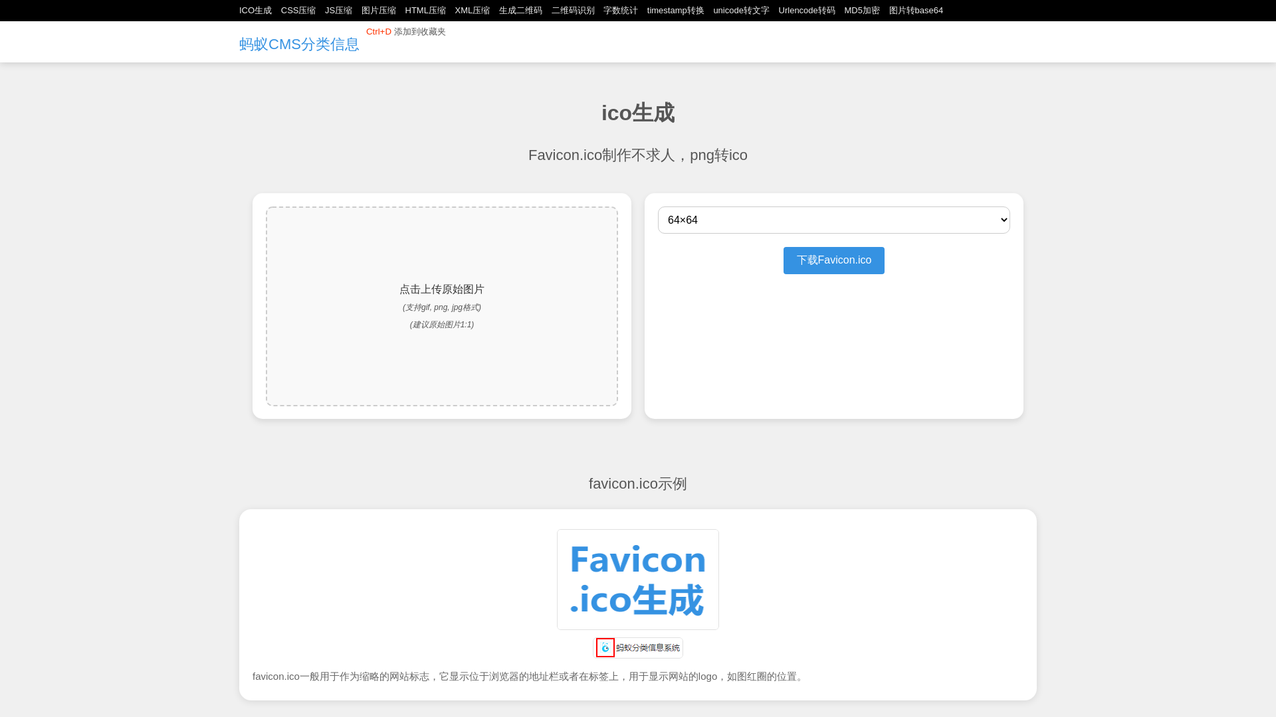
Task: Click the red-boxed favicon icon in tab example
Action: coord(605,648)
